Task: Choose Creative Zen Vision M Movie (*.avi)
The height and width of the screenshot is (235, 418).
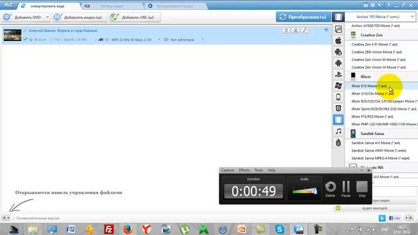Action: coord(378,59)
